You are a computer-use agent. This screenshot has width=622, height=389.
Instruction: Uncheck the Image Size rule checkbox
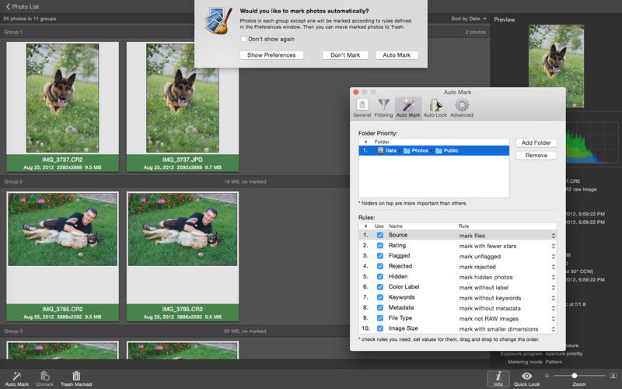click(x=380, y=328)
